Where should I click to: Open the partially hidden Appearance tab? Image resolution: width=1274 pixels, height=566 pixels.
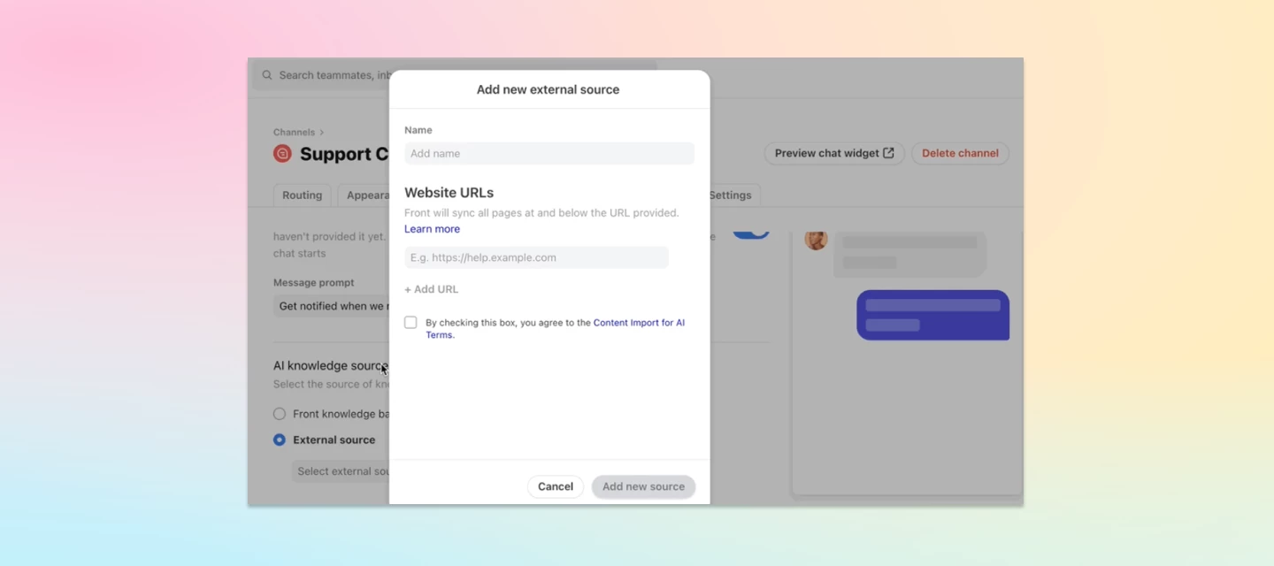coord(365,195)
